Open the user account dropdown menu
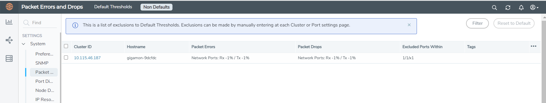The width and height of the screenshot is (546, 103). tap(534, 7)
